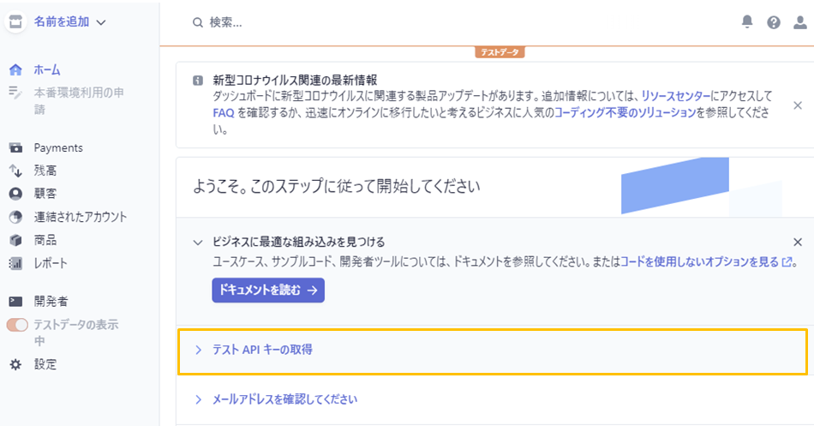The image size is (814, 426).
Task: Click the 開発者 terminal icon
Action: pos(15,302)
